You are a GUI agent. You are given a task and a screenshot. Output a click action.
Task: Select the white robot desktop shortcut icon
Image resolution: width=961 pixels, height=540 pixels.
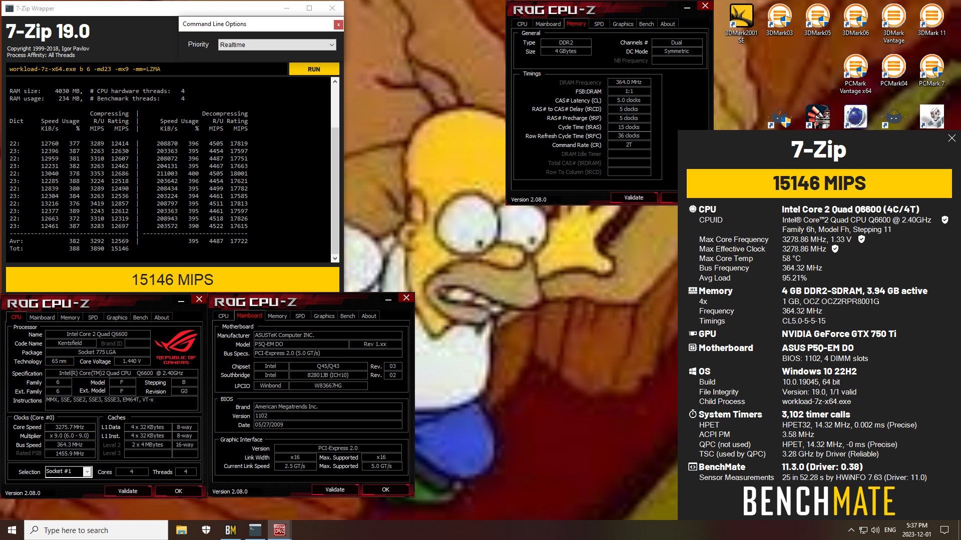point(931,116)
